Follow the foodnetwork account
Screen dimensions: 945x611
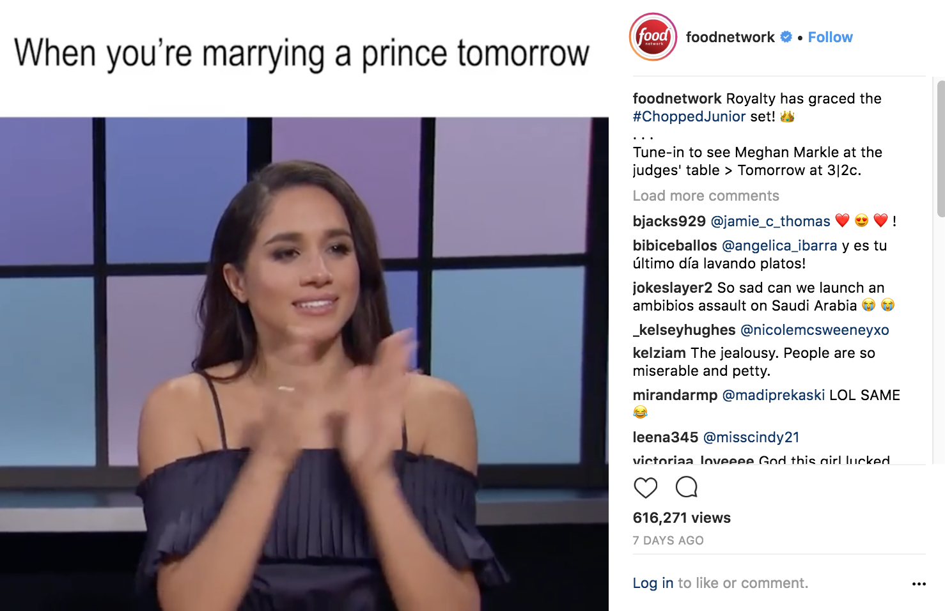click(x=830, y=37)
